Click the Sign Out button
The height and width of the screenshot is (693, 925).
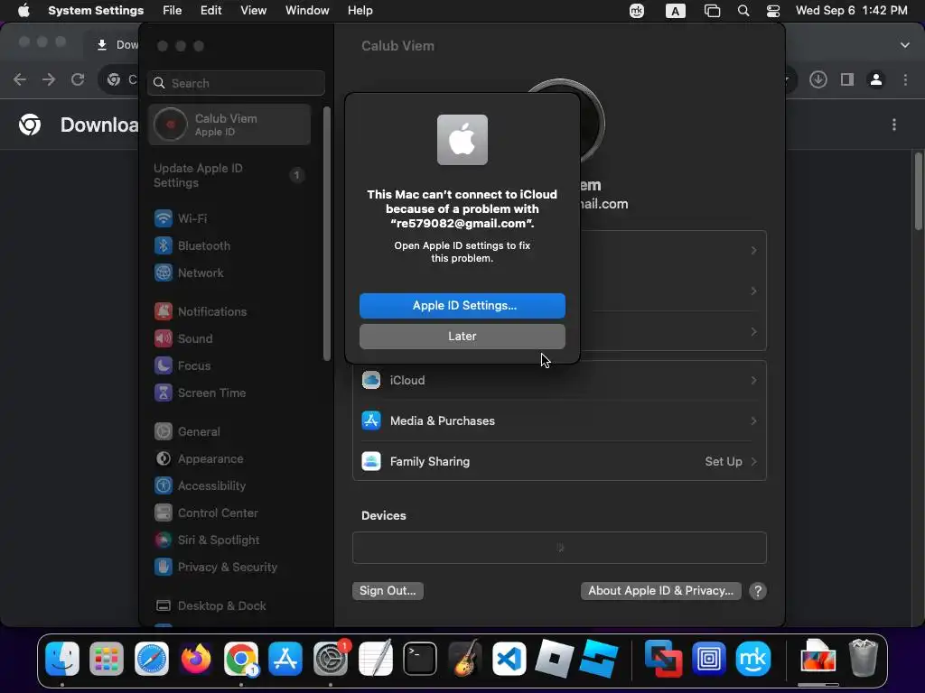point(388,591)
